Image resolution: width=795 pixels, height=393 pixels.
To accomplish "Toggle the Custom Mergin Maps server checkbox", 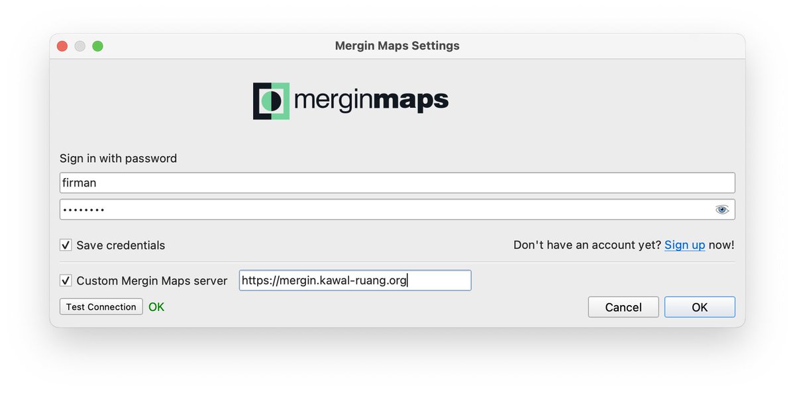I will click(66, 281).
